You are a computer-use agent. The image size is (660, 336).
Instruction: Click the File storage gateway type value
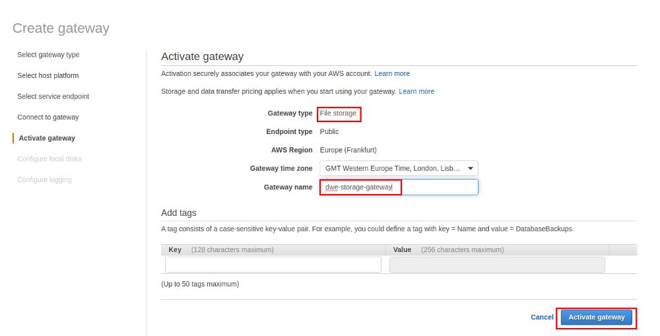(x=338, y=114)
